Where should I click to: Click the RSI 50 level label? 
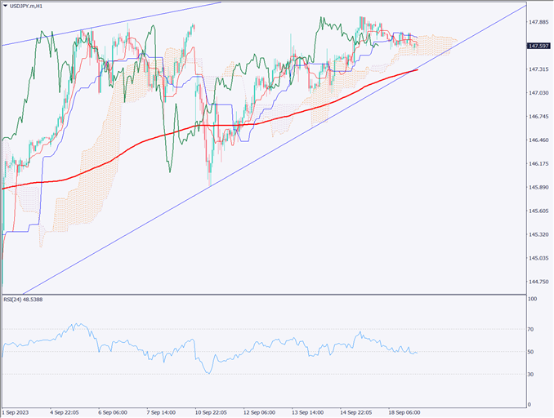[533, 352]
